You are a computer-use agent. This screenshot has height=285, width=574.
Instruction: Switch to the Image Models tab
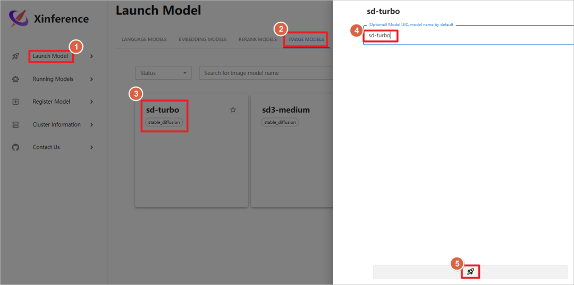point(306,39)
